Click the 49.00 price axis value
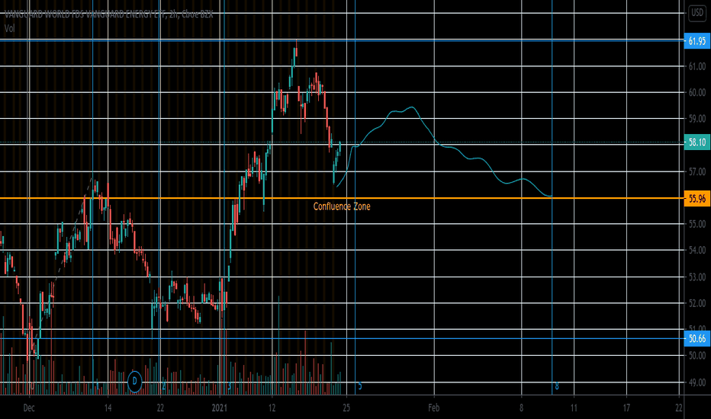 tap(697, 382)
